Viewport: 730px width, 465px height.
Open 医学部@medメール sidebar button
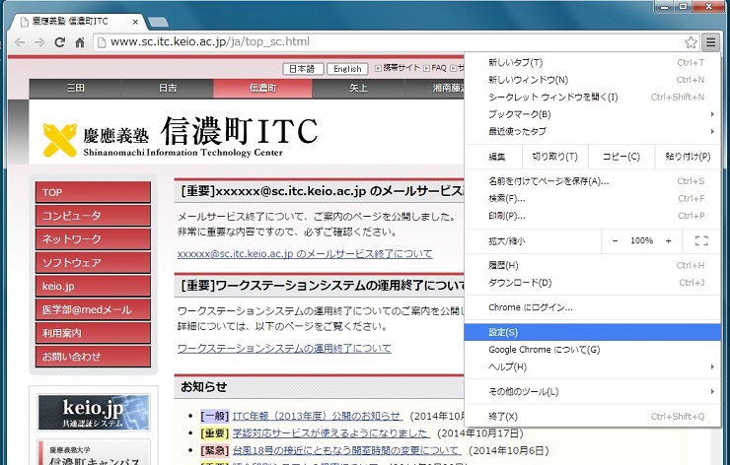[93, 309]
